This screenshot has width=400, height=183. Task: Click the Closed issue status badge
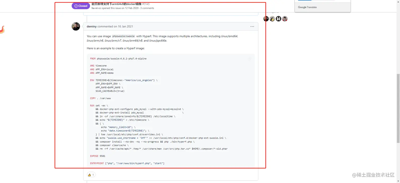(81, 6)
